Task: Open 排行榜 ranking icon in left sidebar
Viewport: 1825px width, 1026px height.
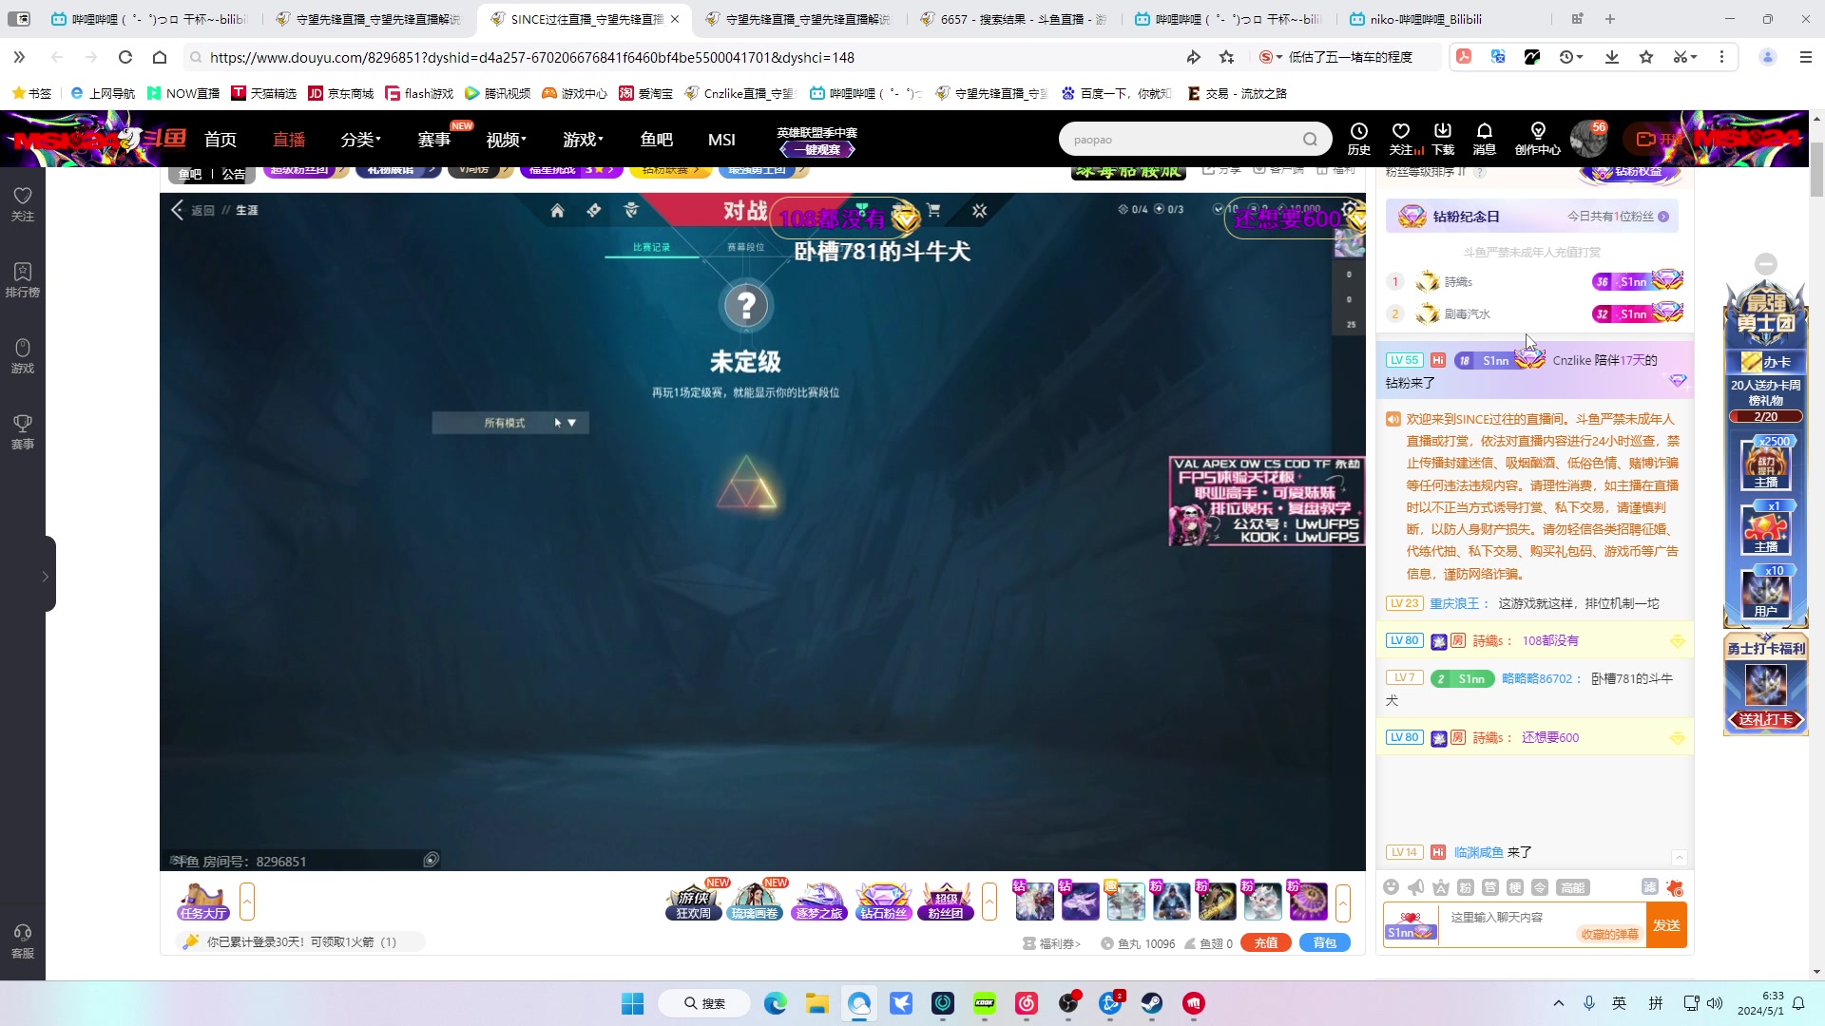Action: point(23,279)
